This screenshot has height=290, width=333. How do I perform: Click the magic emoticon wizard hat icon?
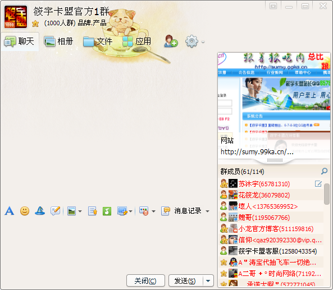pos(40,211)
